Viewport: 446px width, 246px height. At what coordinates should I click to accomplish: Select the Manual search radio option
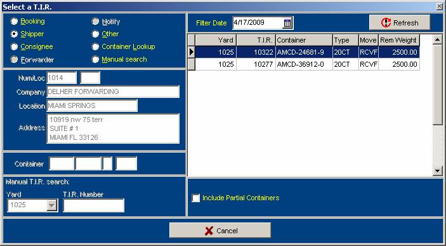pyautogui.click(x=95, y=59)
